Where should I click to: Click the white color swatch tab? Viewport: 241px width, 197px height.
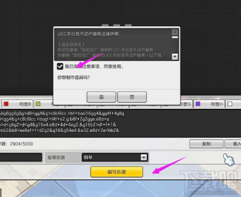click(x=230, y=104)
